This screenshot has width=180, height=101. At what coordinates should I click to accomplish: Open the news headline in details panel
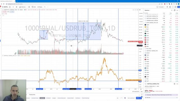click(x=161, y=95)
